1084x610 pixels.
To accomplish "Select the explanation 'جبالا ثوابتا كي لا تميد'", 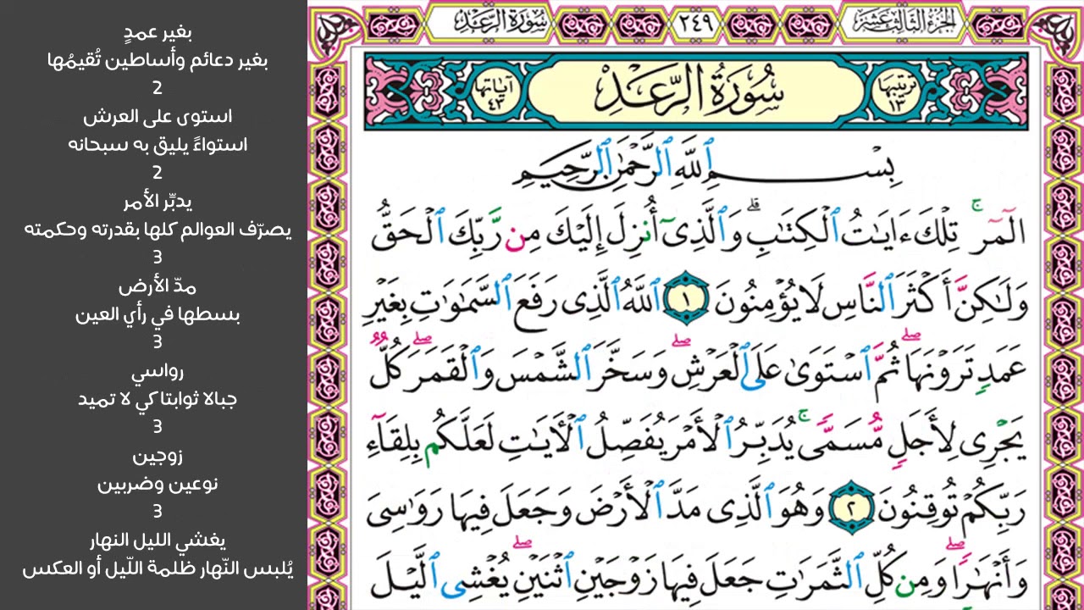I will pyautogui.click(x=158, y=399).
